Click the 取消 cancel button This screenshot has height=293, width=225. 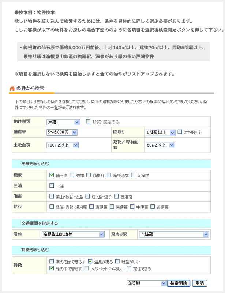(200, 283)
